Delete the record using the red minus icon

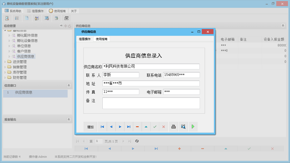[137, 127]
